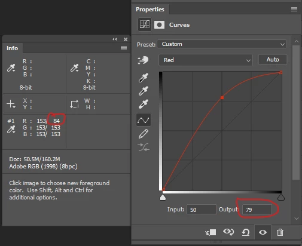302x246 pixels.
Task: Select the bottom-left curve endpoint
Action: point(163,189)
